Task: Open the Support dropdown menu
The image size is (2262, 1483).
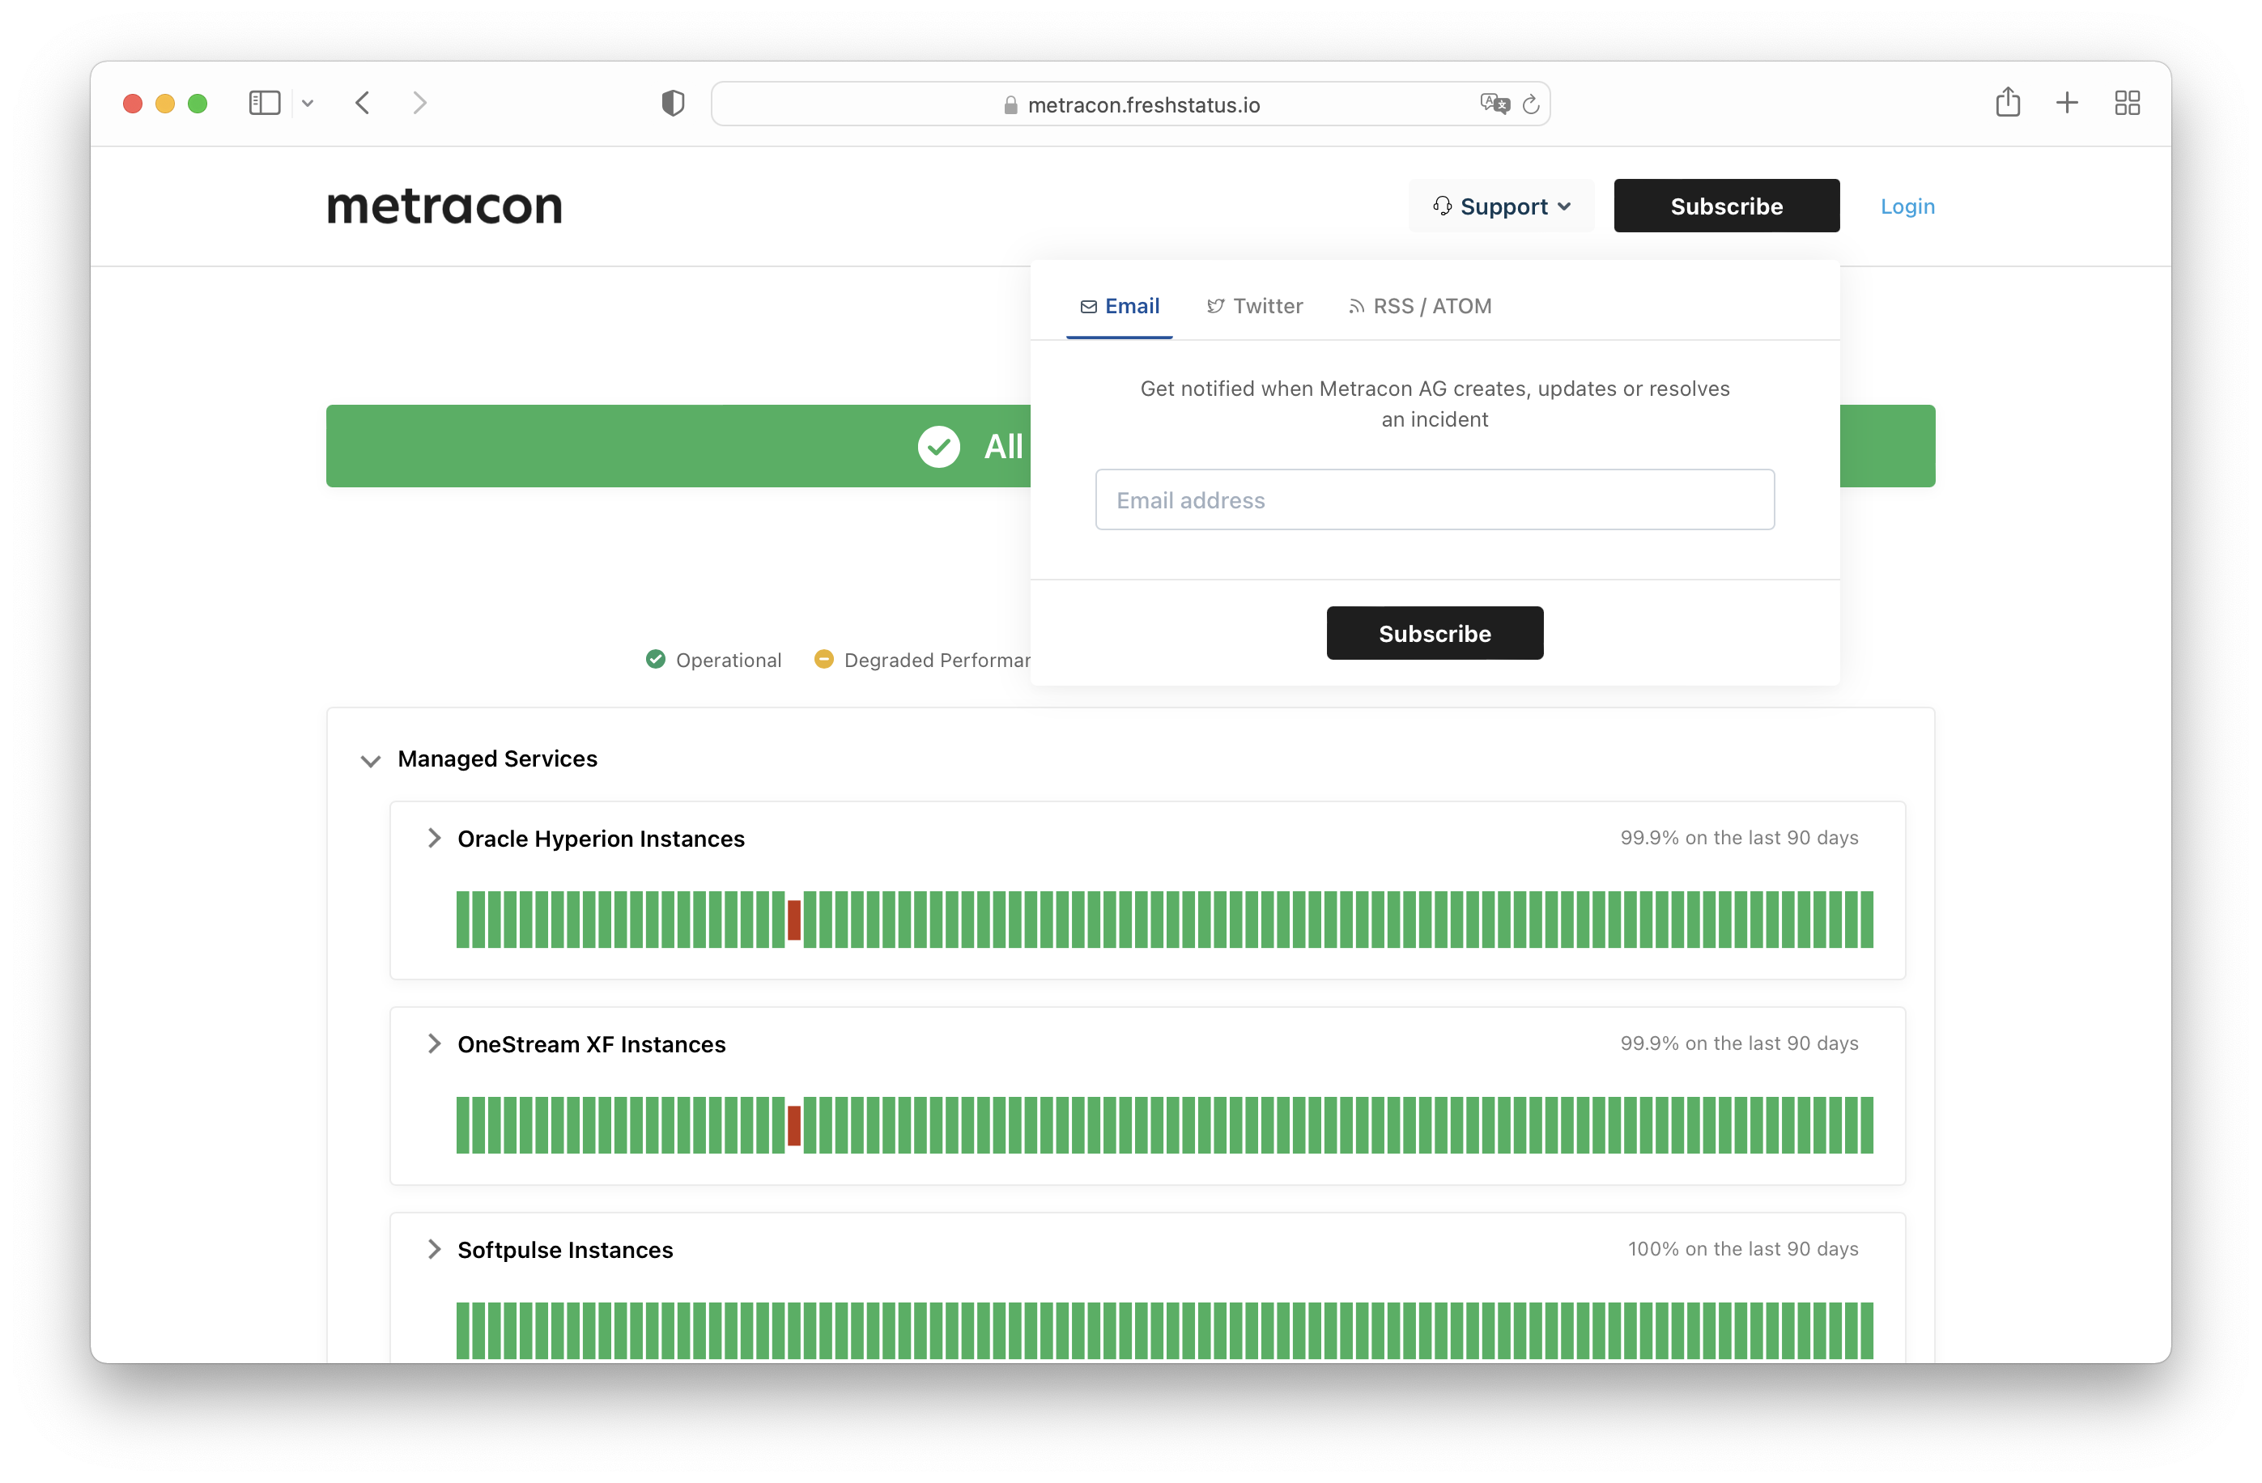Action: click(1501, 206)
